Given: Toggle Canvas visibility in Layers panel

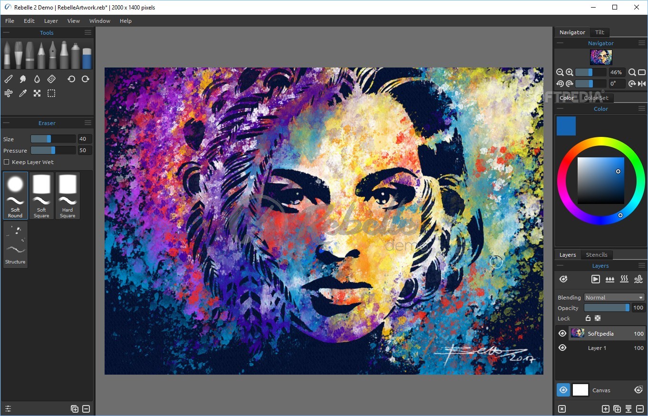Looking at the screenshot, I should (x=563, y=390).
